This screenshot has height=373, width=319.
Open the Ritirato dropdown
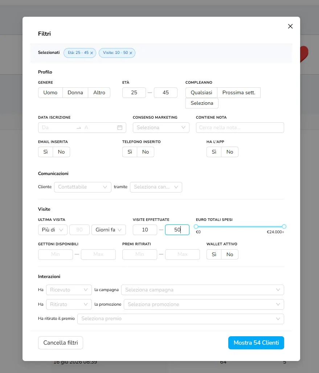coord(69,305)
